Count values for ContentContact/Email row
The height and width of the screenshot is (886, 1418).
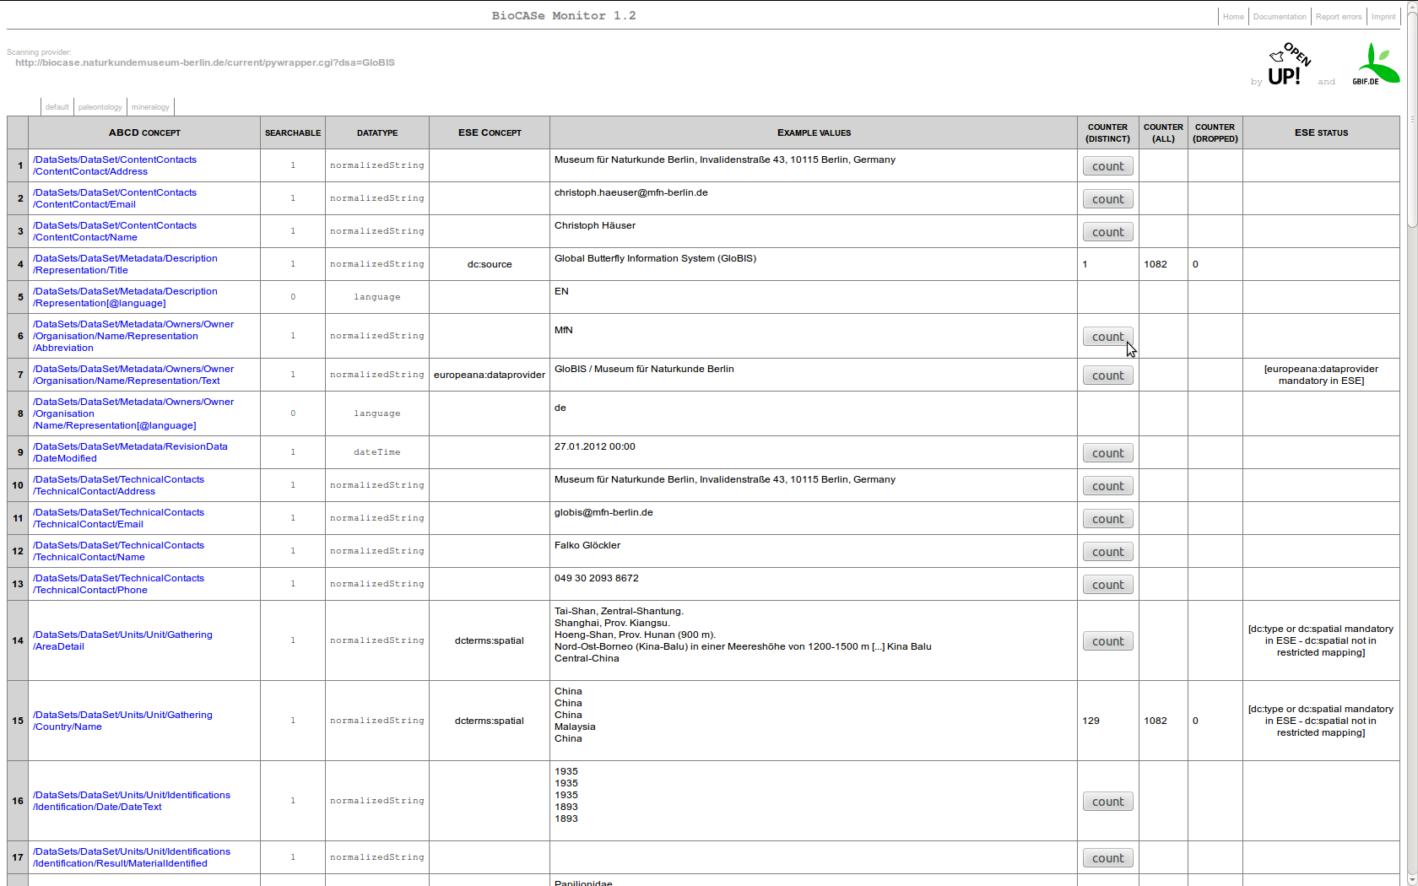pyautogui.click(x=1108, y=199)
